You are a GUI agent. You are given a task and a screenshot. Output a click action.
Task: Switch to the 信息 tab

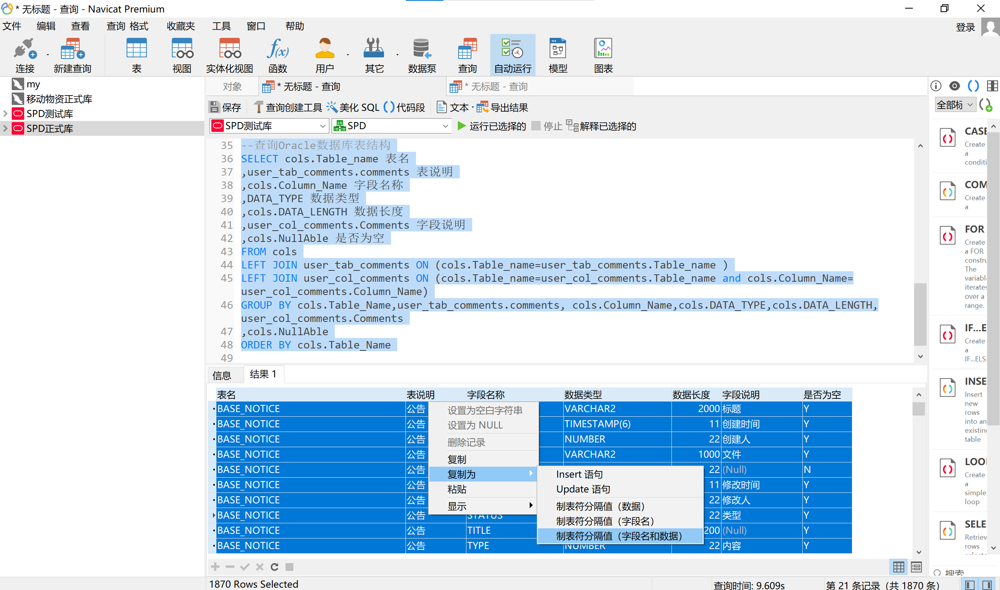pyautogui.click(x=224, y=374)
